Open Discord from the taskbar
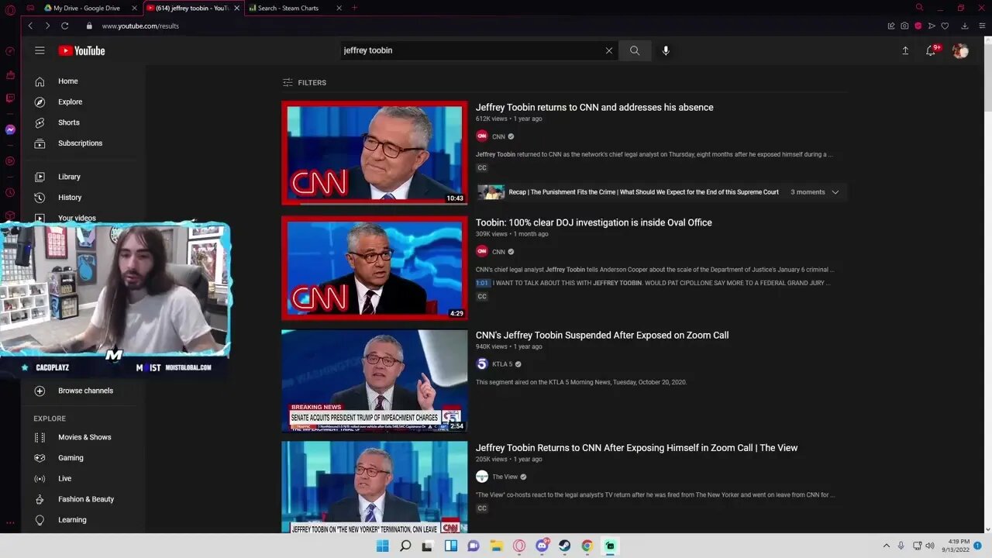The image size is (992, 558). [542, 546]
